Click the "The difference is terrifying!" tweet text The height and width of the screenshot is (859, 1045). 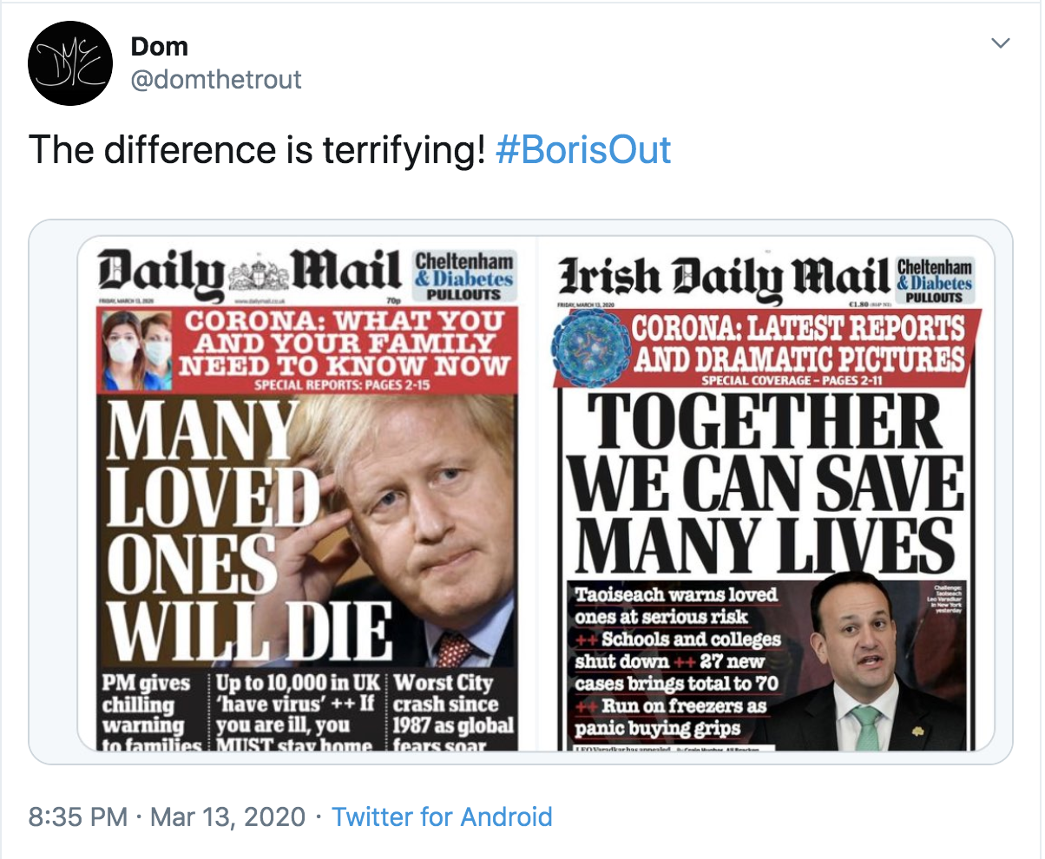point(257,149)
